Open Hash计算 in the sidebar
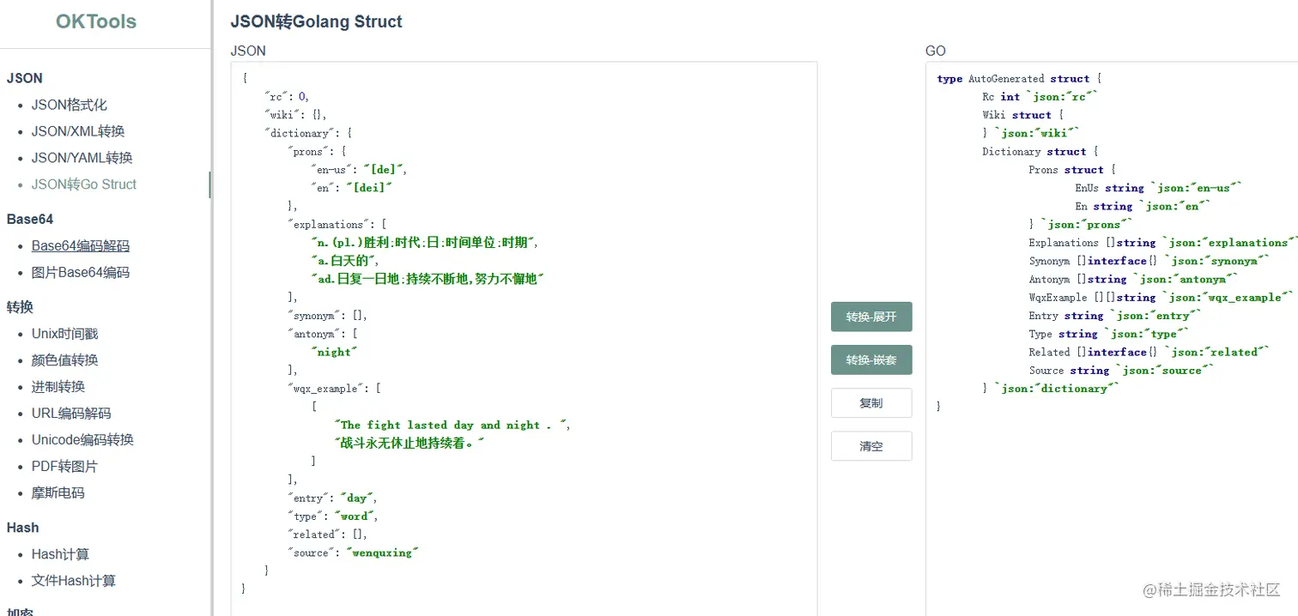 pos(60,554)
